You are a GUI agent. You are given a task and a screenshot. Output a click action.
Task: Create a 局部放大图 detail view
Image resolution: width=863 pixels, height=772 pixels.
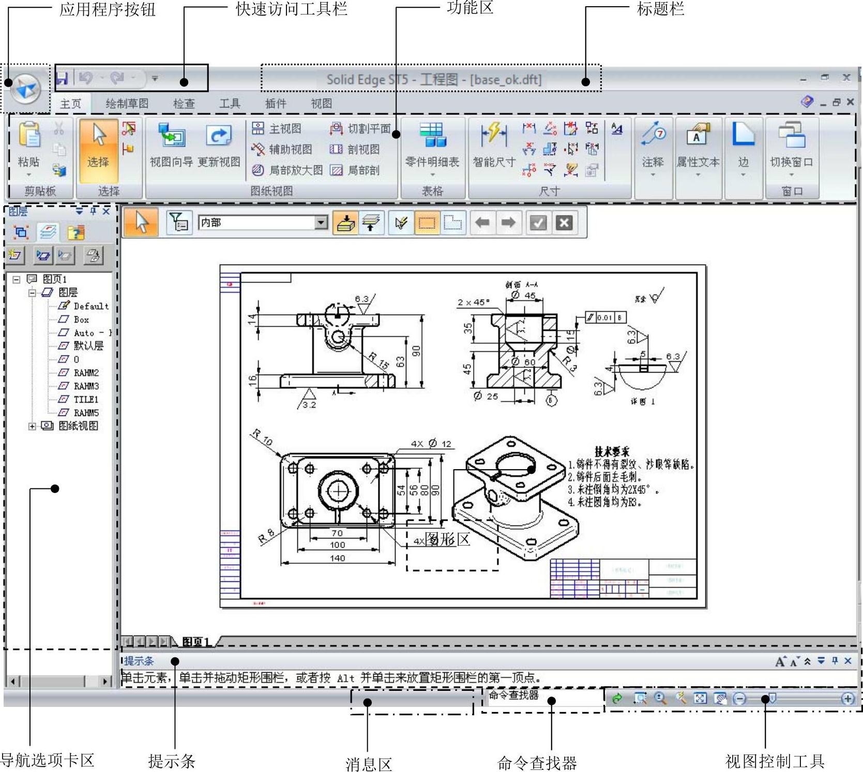[x=287, y=170]
